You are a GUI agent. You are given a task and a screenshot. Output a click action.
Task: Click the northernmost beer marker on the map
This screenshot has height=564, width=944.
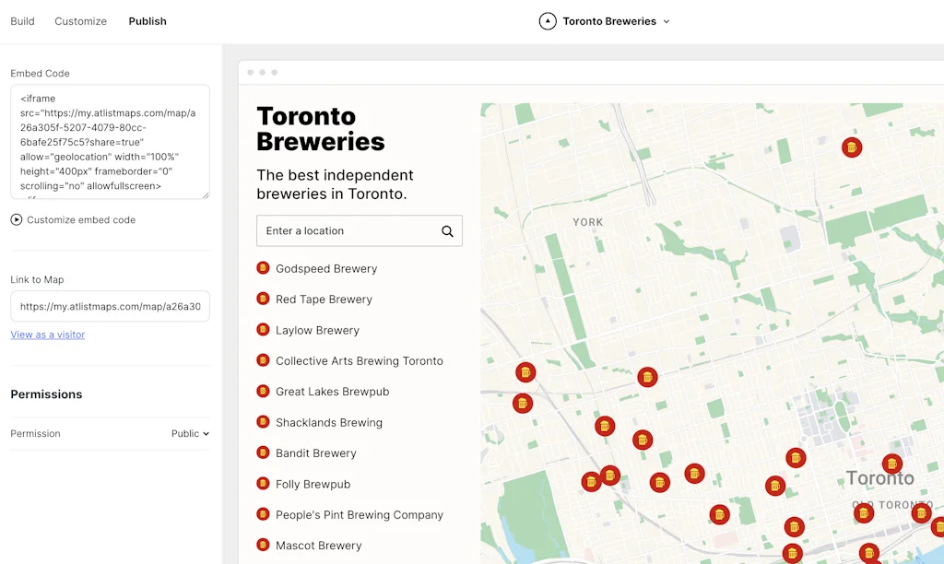[851, 147]
